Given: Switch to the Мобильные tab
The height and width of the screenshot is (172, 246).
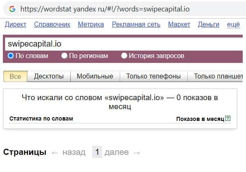Looking at the screenshot, I should coord(95,76).
